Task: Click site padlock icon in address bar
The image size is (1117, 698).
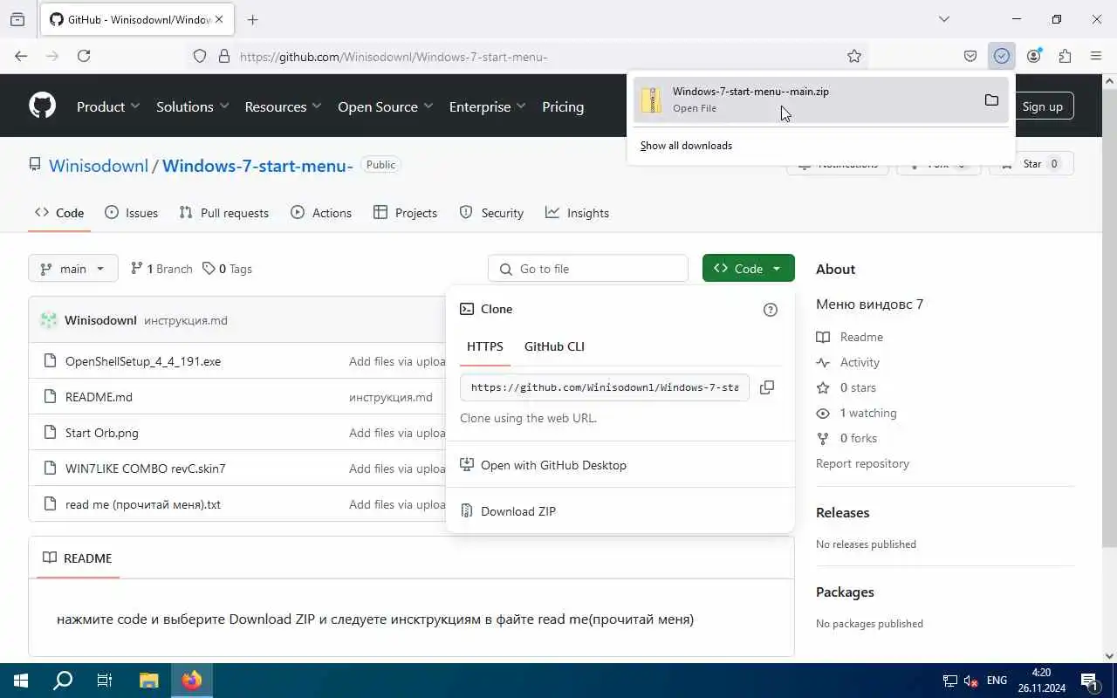Action: click(x=224, y=56)
